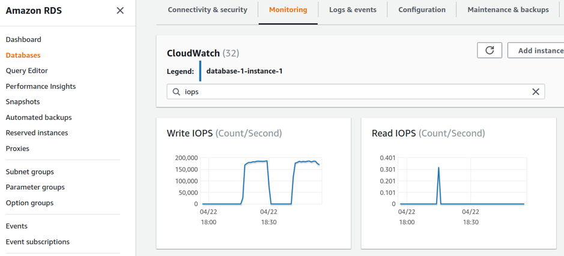Go to Databases in sidebar

[x=23, y=55]
